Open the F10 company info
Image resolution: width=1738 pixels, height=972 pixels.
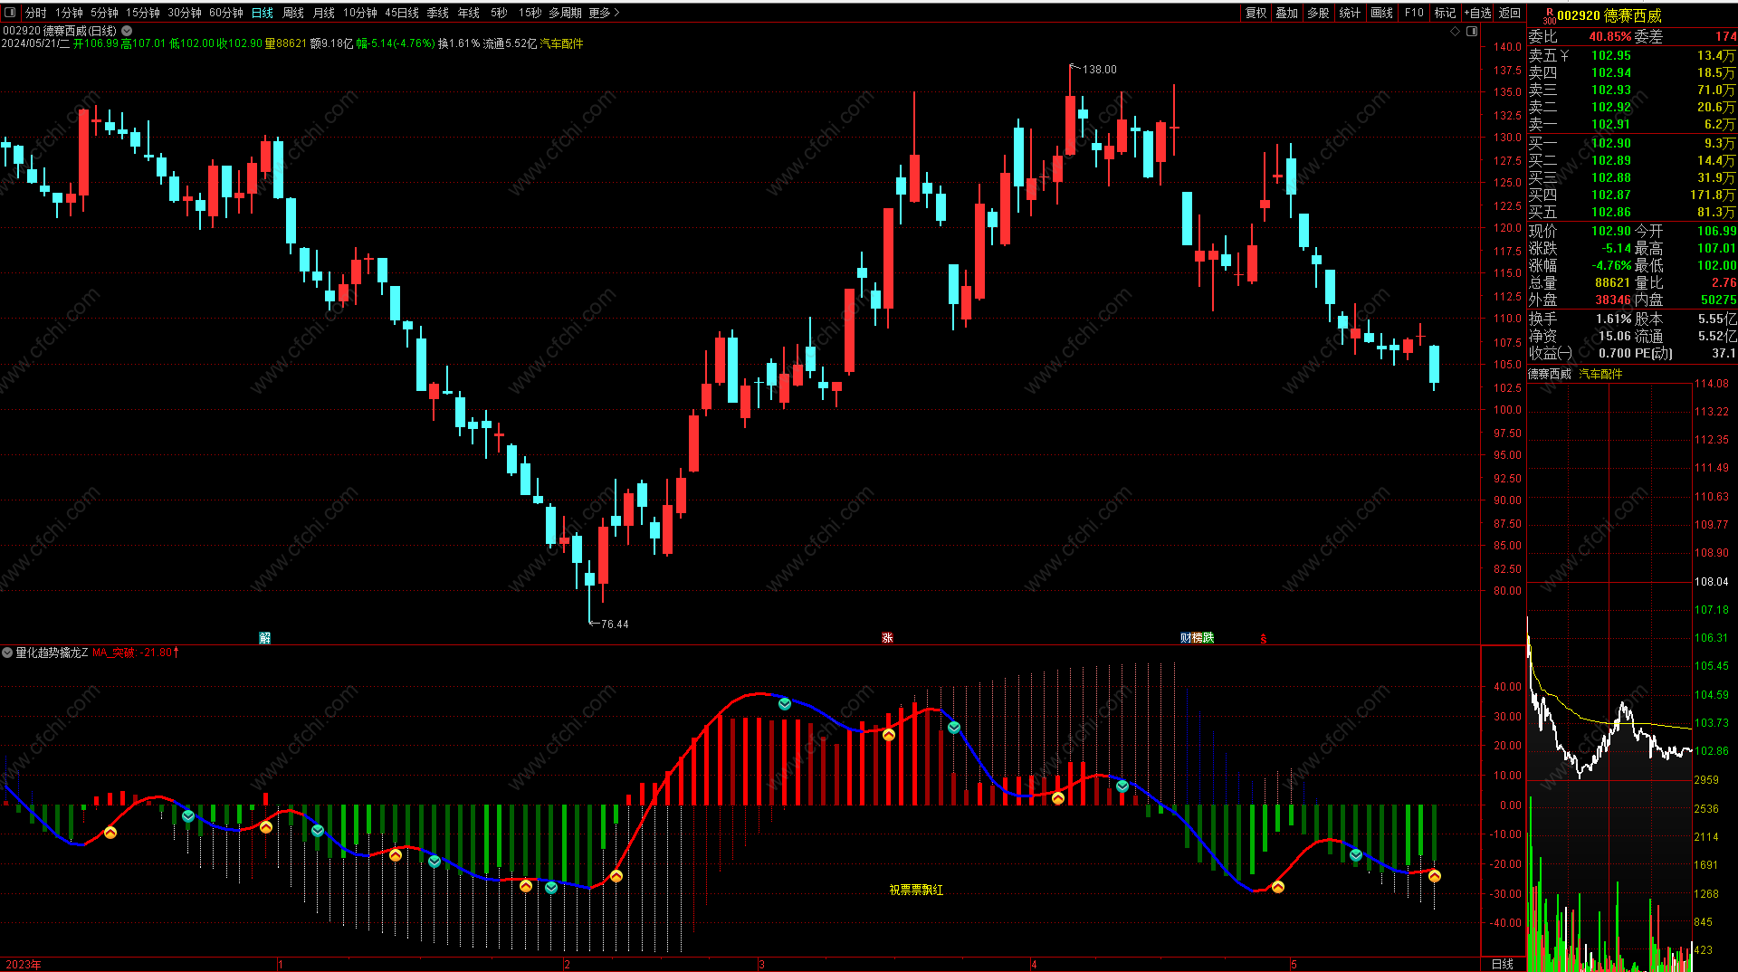pos(1414,13)
